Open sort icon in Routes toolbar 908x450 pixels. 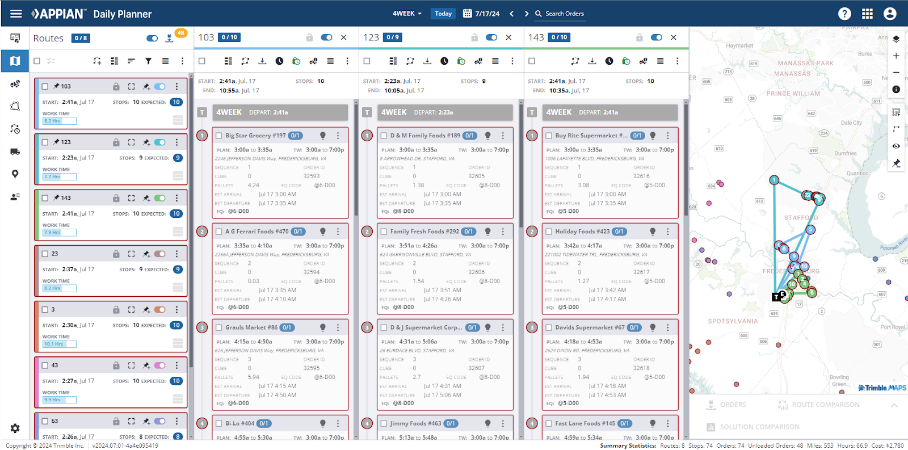coord(131,61)
